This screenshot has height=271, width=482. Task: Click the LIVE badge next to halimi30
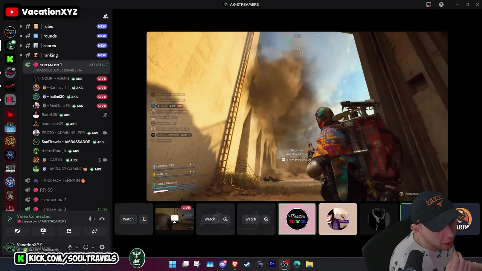[102, 97]
